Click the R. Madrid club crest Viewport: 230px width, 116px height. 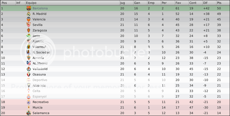(x=28, y=14)
